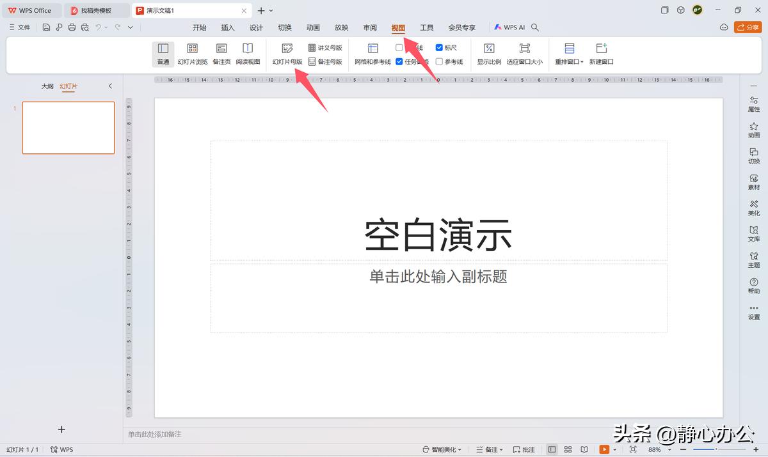The height and width of the screenshot is (457, 768).
Task: Select the 讲义母版 handout master icon
Action: coord(325,47)
